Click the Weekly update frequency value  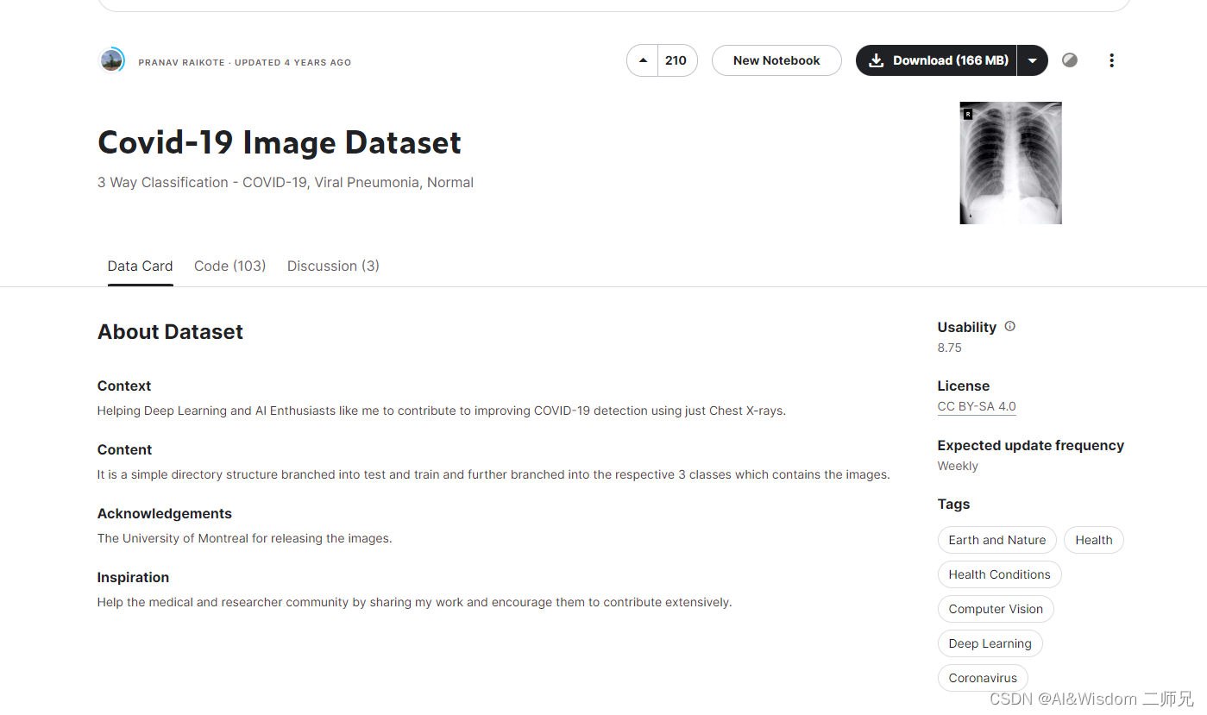pos(958,466)
